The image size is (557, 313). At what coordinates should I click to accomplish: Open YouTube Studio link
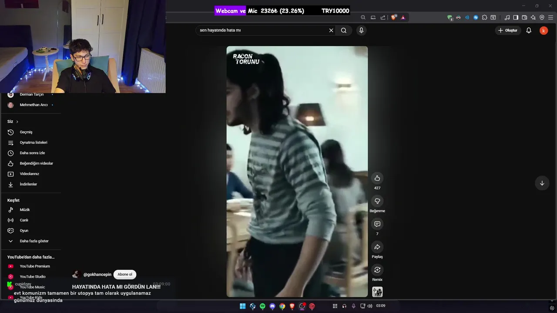[x=30, y=276]
